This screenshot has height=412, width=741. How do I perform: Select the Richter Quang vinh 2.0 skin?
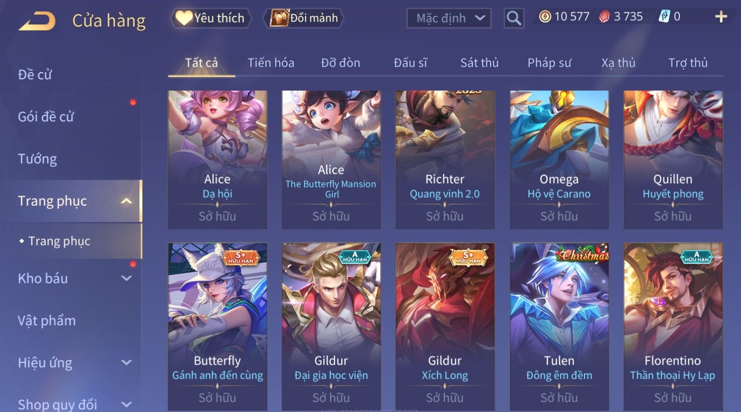coord(445,159)
